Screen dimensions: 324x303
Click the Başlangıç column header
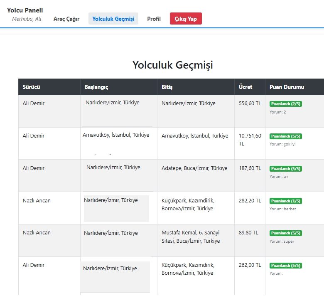96,87
